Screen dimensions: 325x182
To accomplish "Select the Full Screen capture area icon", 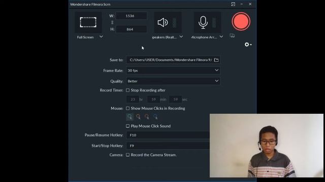I will [88, 22].
